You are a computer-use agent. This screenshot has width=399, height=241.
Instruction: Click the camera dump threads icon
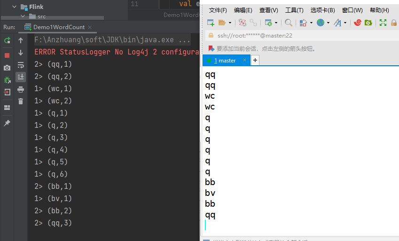[x=7, y=68]
